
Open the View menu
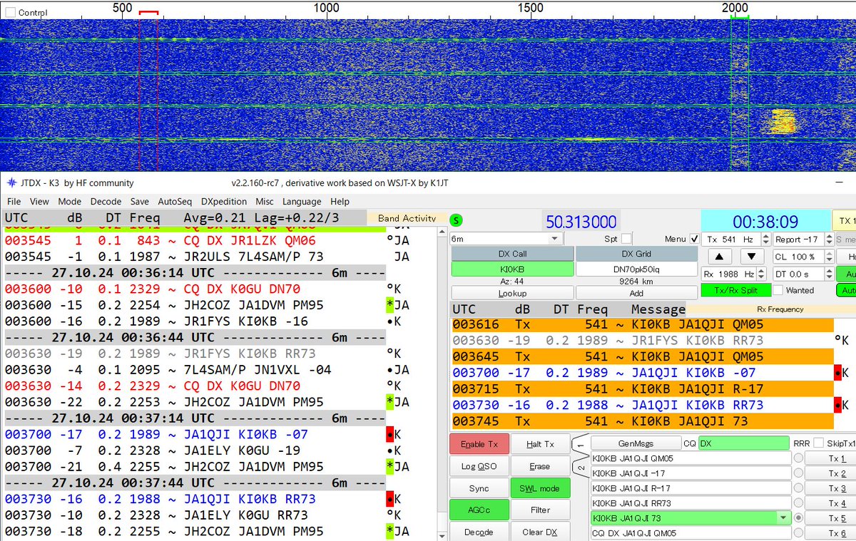click(x=39, y=202)
